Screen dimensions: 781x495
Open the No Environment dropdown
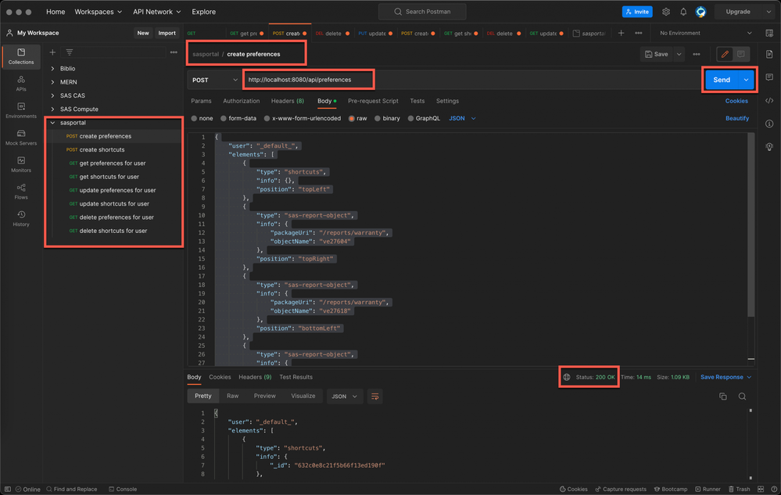point(705,34)
